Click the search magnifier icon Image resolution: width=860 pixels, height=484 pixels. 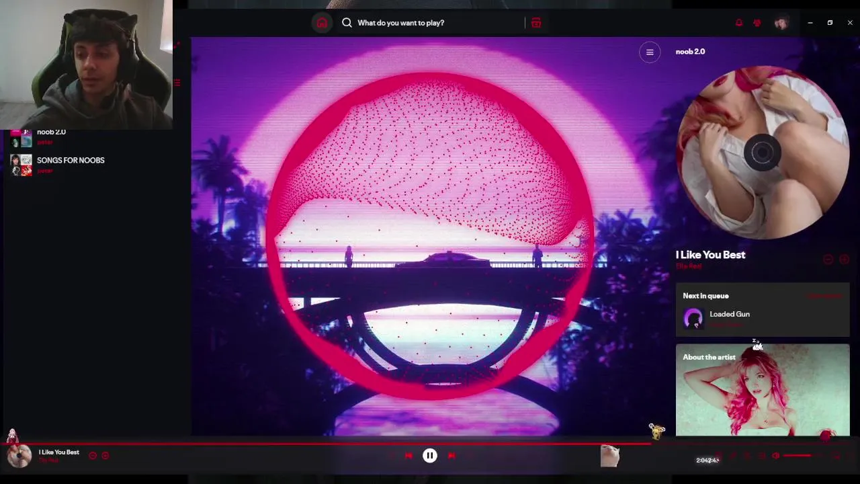(x=347, y=23)
